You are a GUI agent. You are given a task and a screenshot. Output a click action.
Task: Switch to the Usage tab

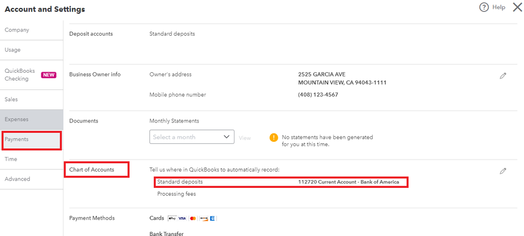pos(13,50)
